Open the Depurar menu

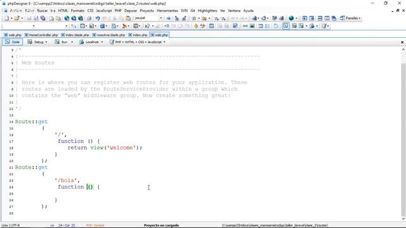[x=131, y=11]
